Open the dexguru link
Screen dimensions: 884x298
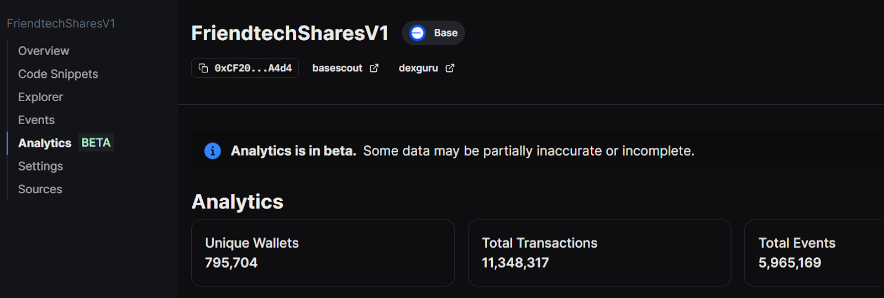(x=418, y=68)
